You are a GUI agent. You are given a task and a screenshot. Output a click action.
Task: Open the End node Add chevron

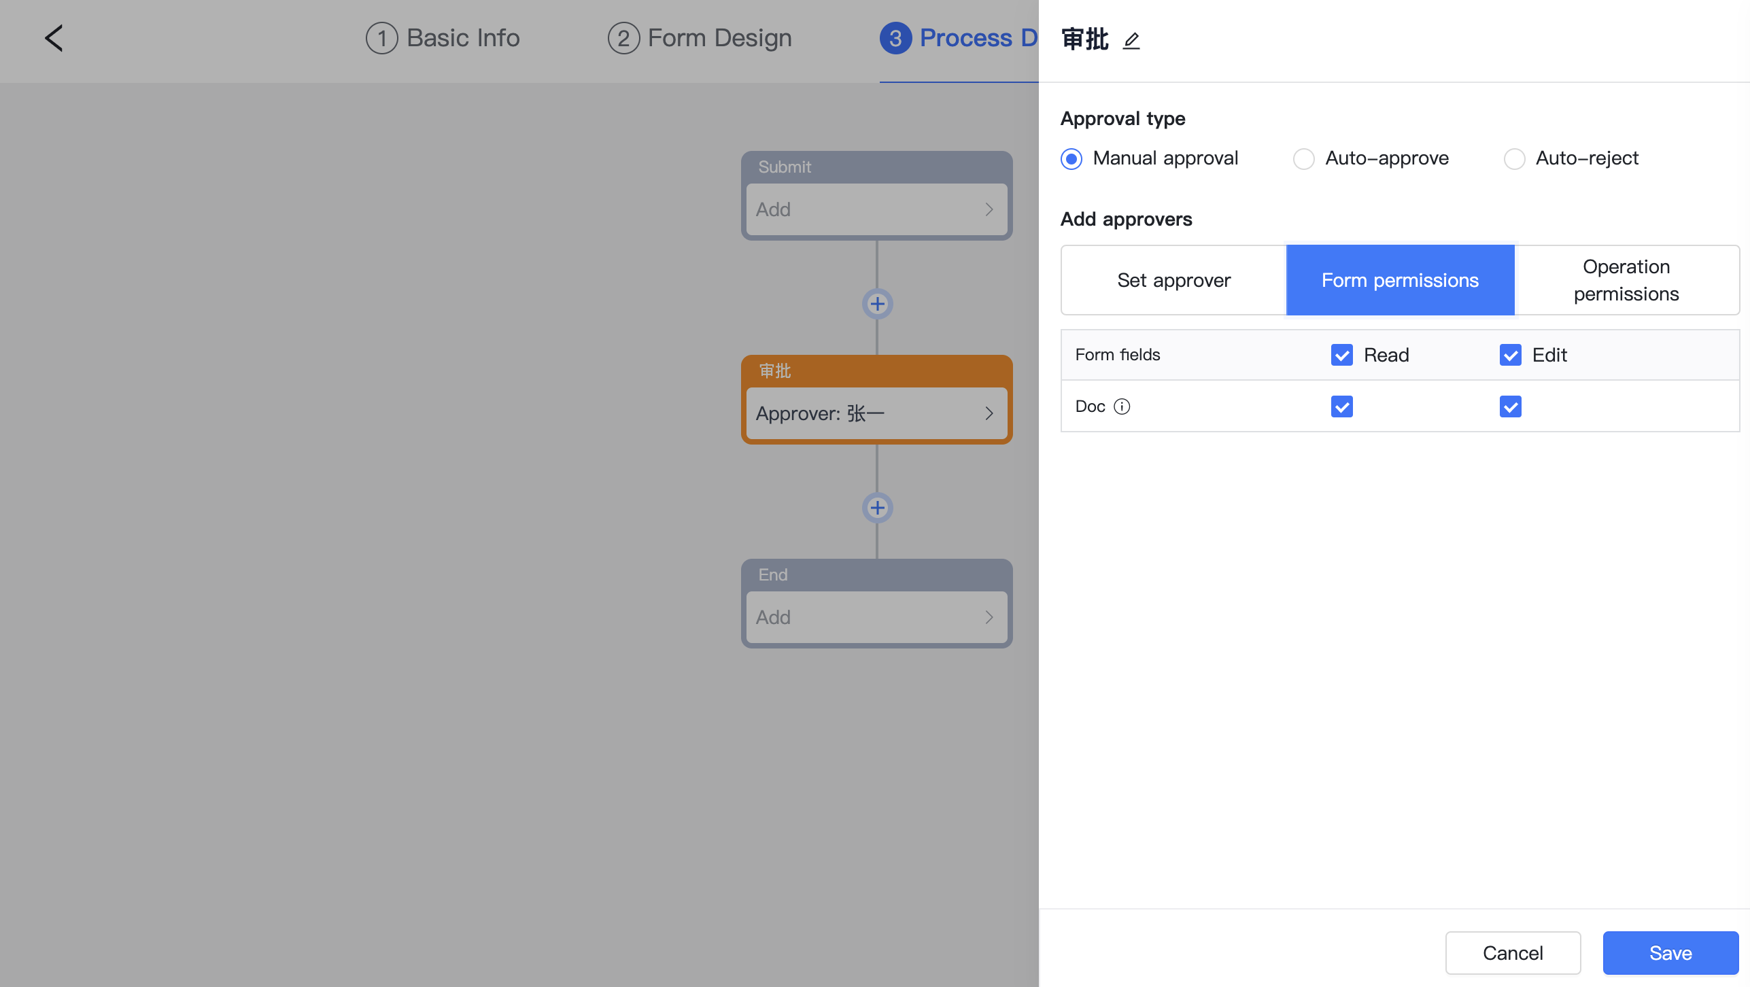(989, 617)
